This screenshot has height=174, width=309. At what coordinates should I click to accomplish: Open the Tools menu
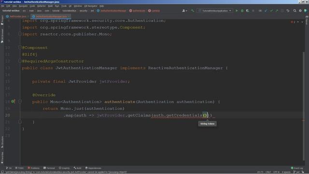[x=64, y=6]
